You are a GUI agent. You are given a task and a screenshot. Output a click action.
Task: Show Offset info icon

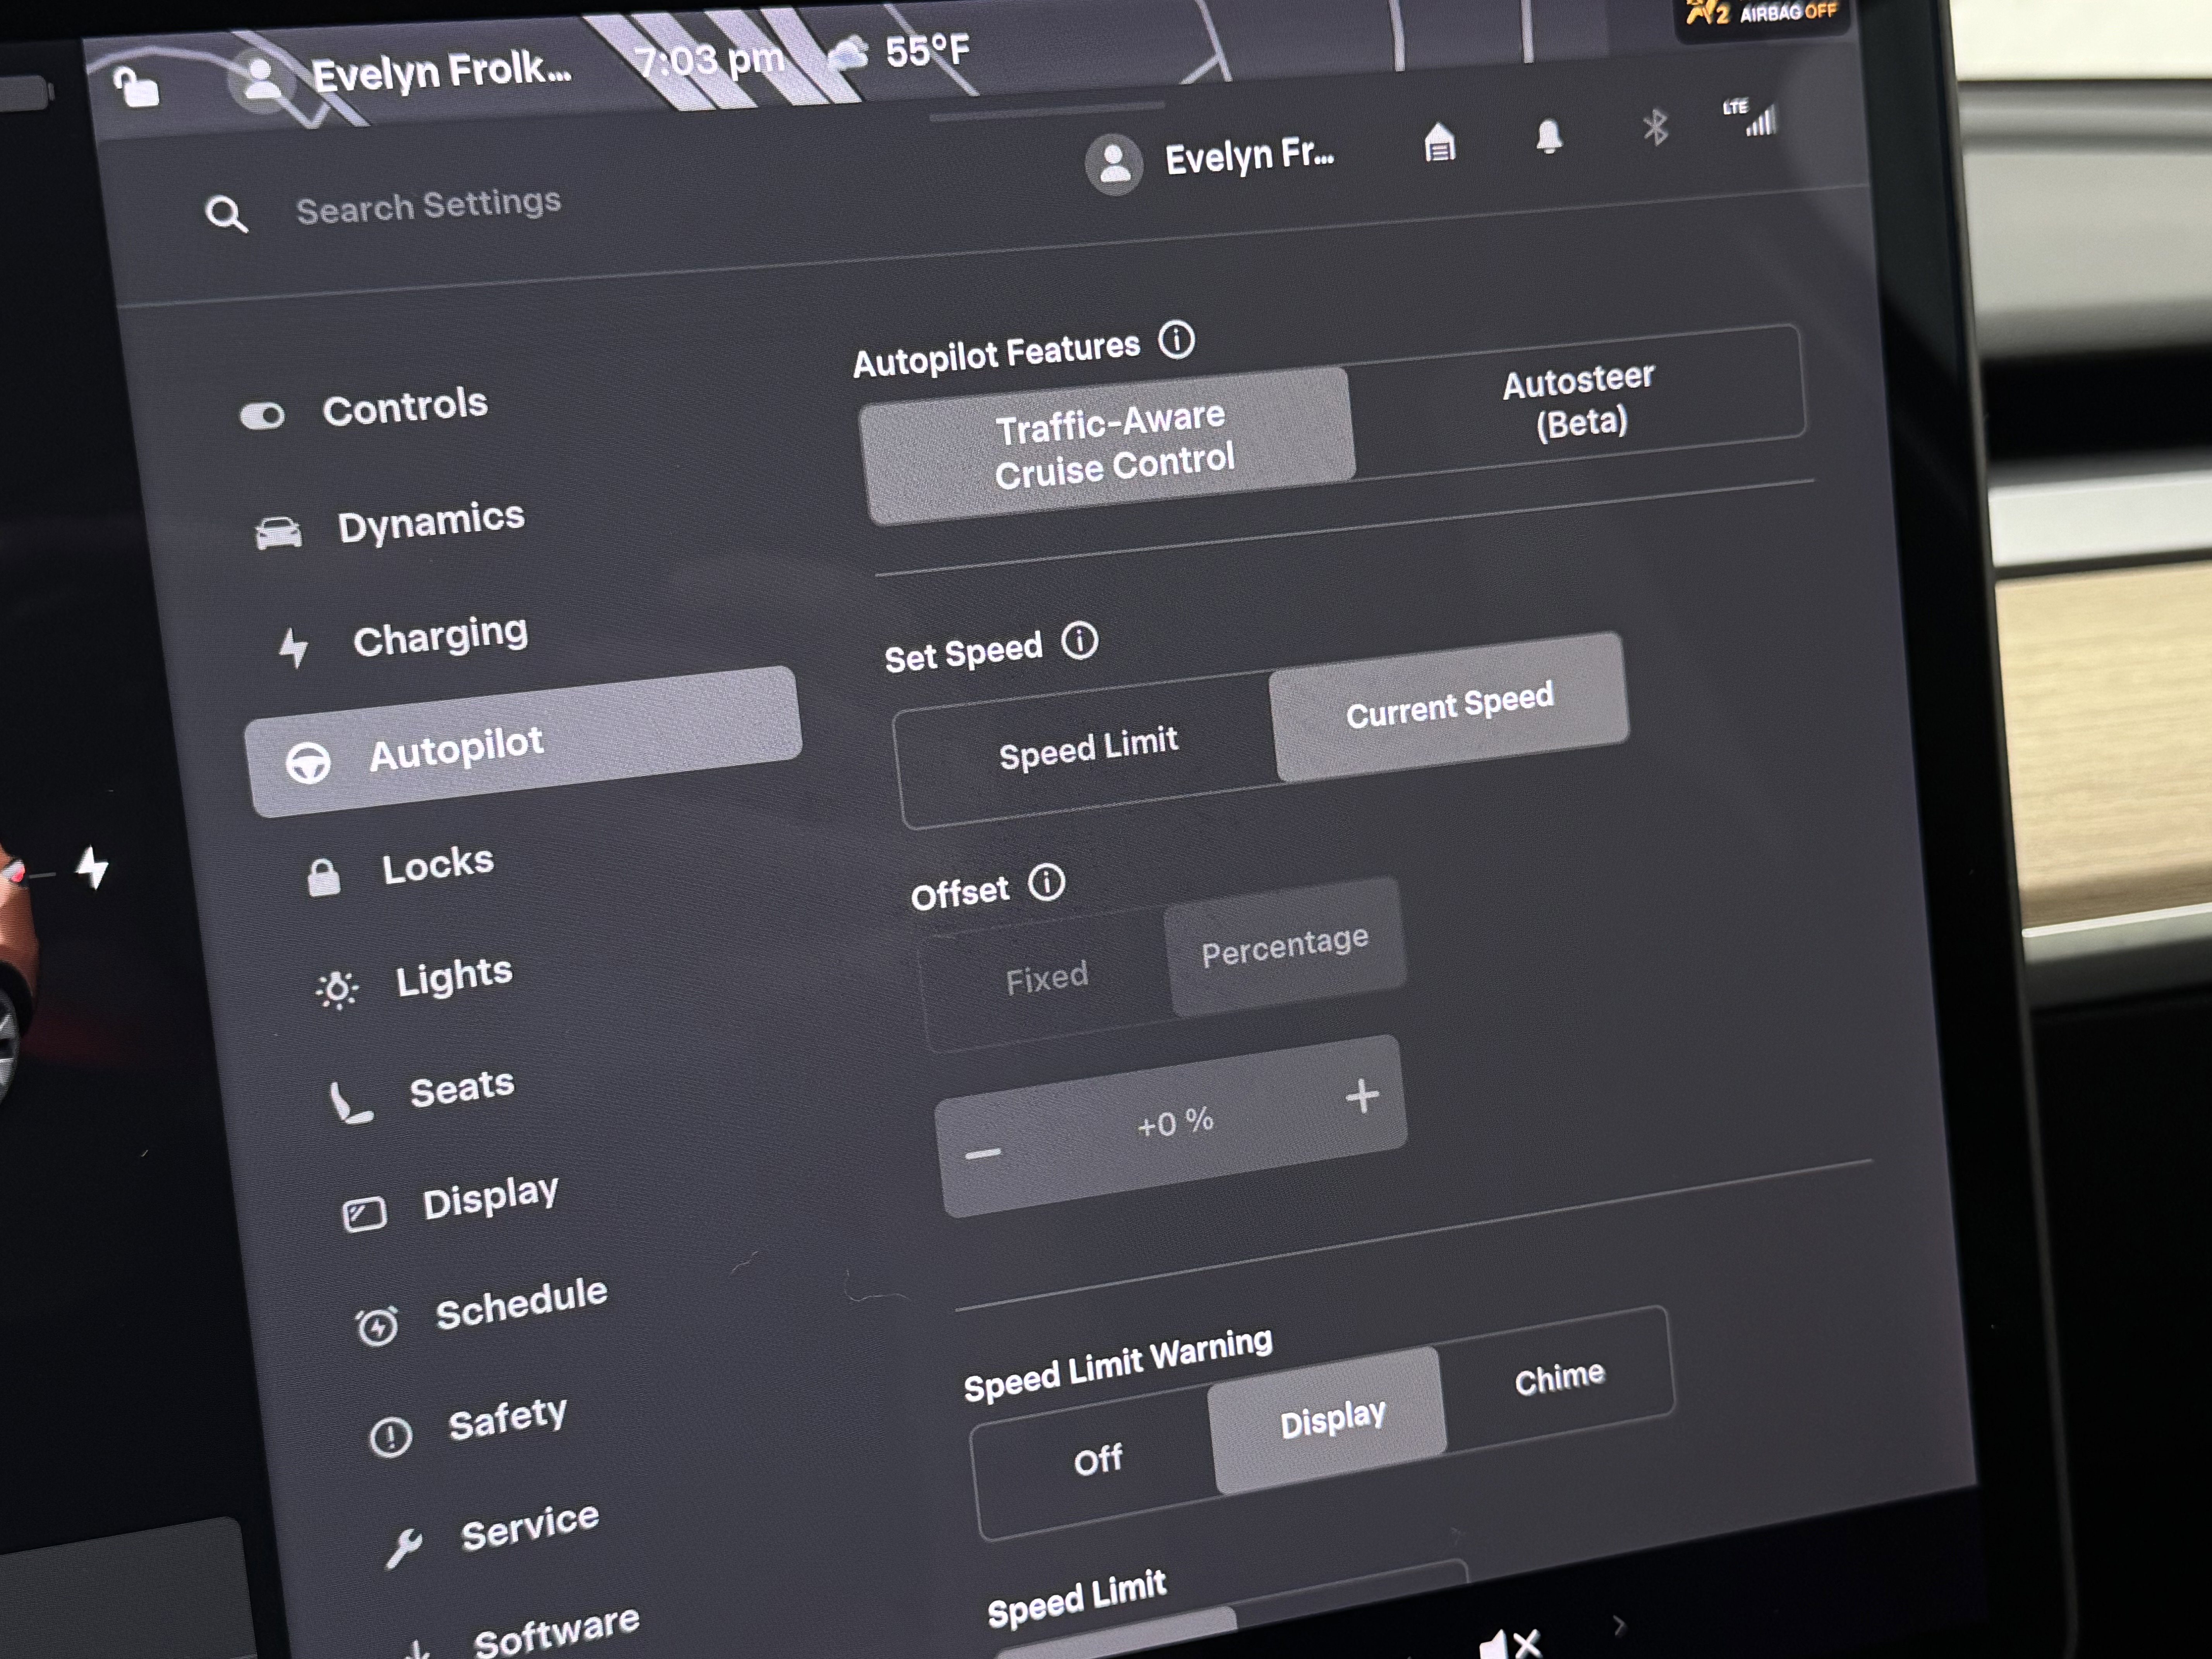tap(1047, 882)
